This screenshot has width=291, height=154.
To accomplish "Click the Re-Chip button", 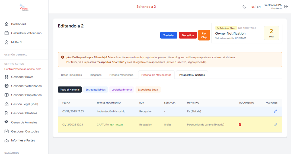I will [204, 35].
